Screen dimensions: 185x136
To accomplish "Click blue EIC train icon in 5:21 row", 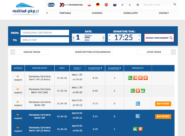I will [x=138, y=116].
